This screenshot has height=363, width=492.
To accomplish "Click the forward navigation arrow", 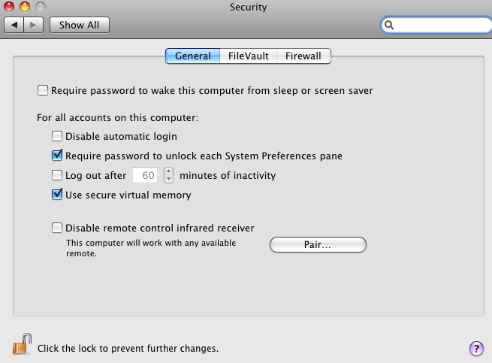I will point(35,25).
